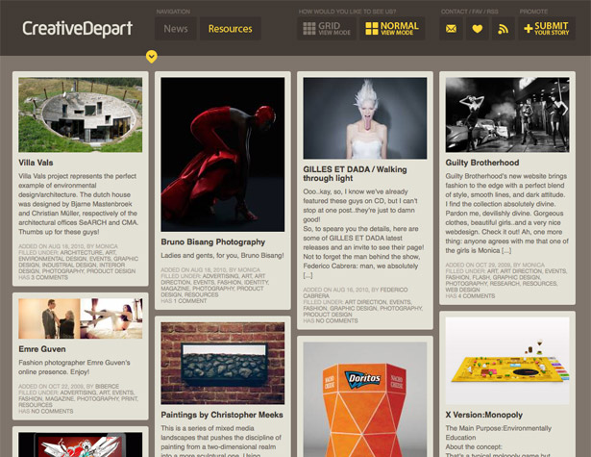Open GILLES ET DADA no comments link
591x457 pixels.
336,320
